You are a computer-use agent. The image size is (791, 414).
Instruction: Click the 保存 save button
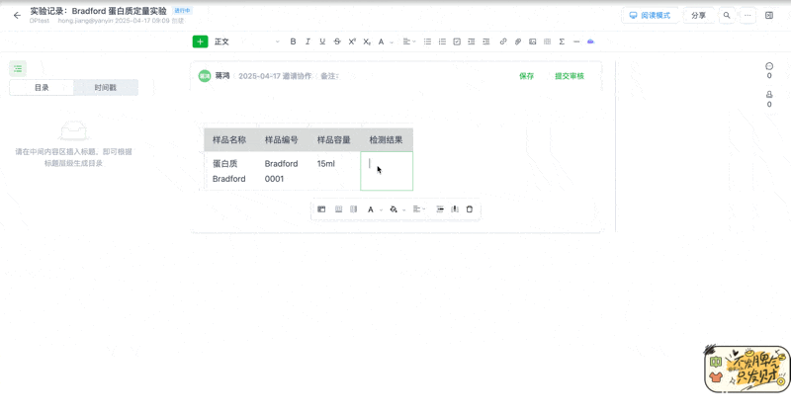pyautogui.click(x=526, y=76)
